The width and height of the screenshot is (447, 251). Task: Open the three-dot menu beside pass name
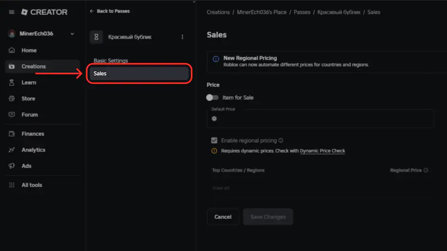click(x=182, y=37)
